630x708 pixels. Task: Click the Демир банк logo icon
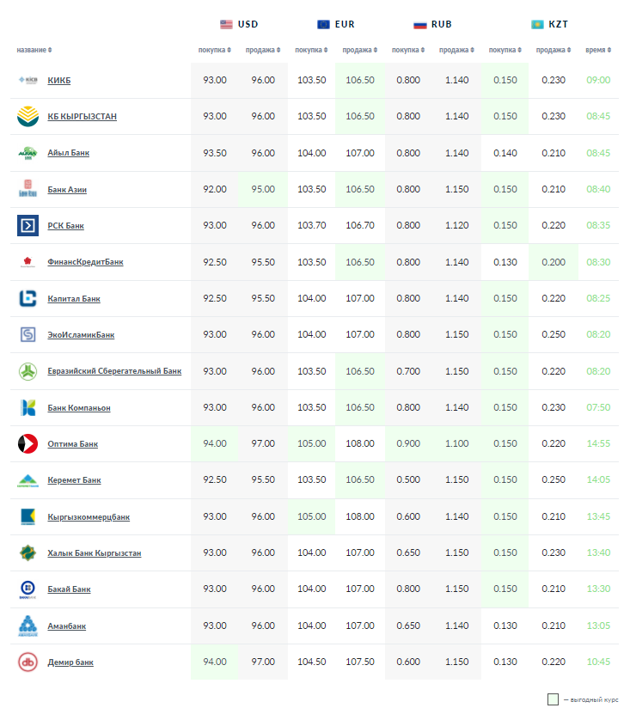(28, 662)
